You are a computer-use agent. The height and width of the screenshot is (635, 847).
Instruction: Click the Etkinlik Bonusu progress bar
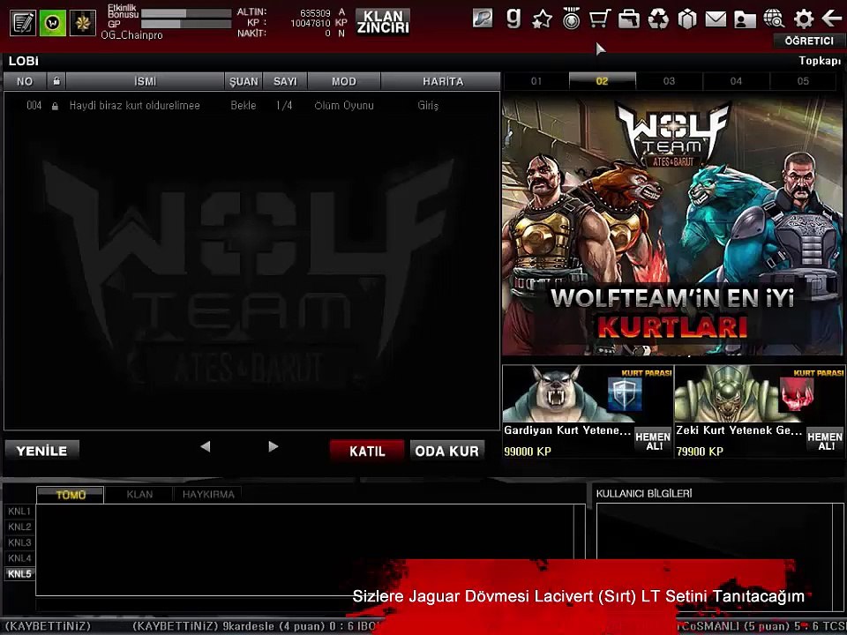(x=186, y=12)
